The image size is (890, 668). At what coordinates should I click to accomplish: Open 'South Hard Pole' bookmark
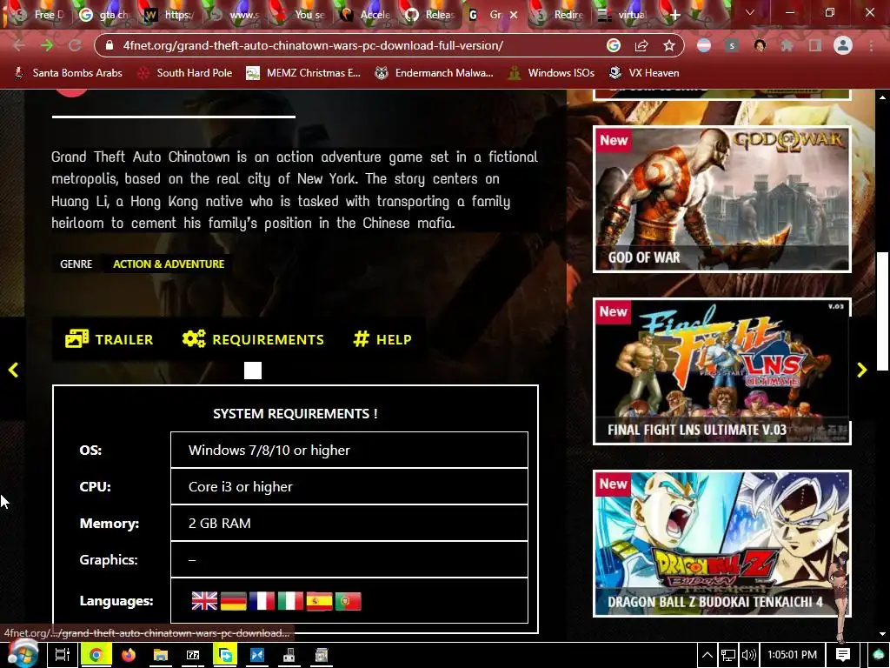[x=186, y=73]
